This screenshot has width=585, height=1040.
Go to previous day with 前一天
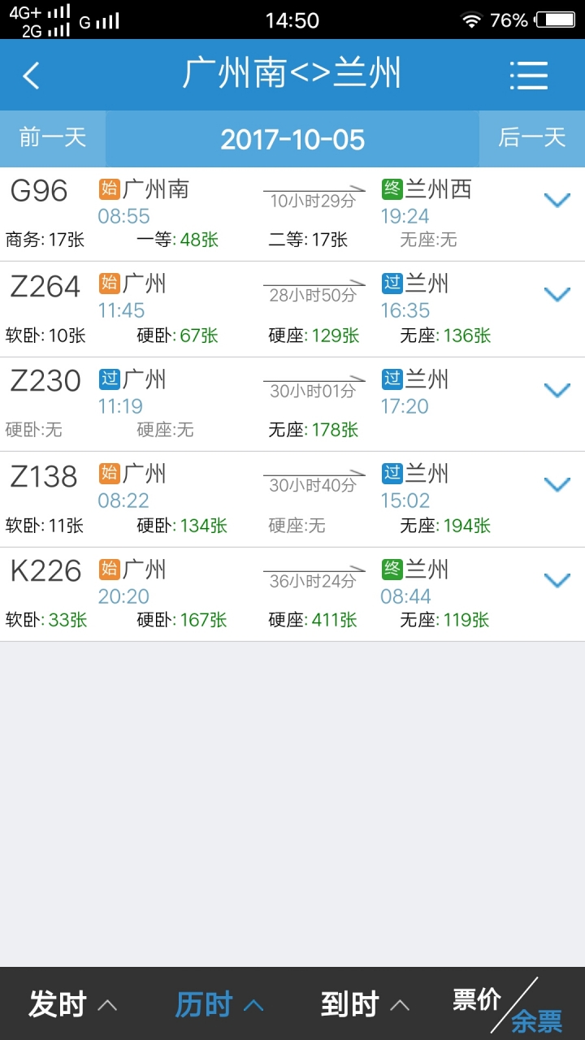pyautogui.click(x=53, y=138)
